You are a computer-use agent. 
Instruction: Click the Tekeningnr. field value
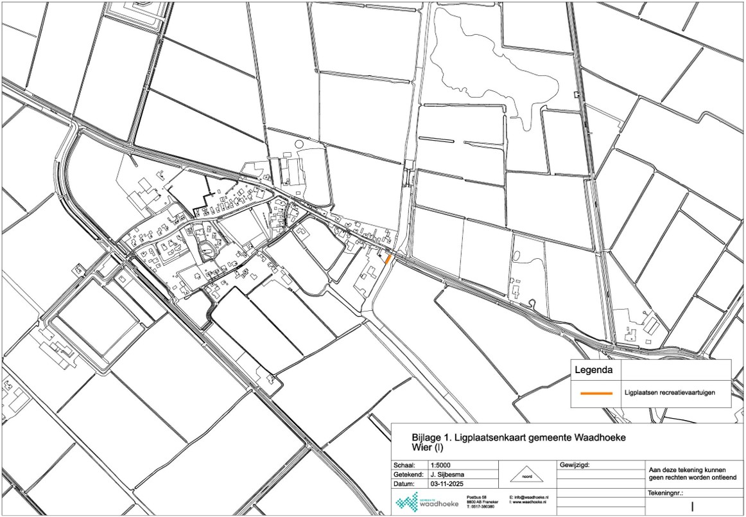click(x=692, y=506)
